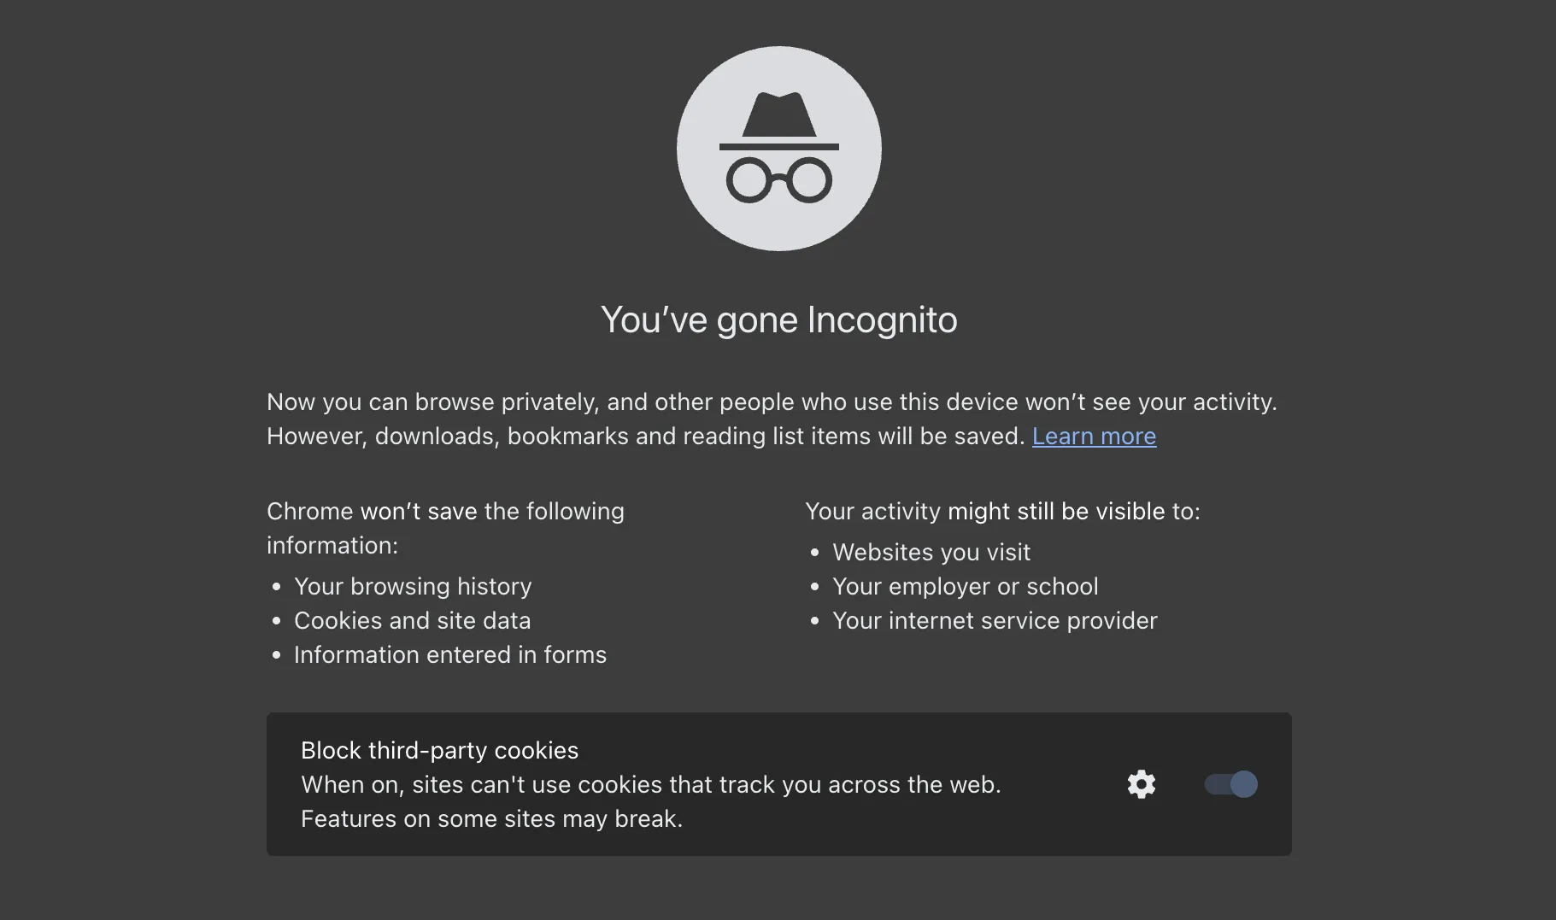This screenshot has height=920, width=1556.
Task: Click the incognito spy icon at top
Action: pyautogui.click(x=778, y=148)
